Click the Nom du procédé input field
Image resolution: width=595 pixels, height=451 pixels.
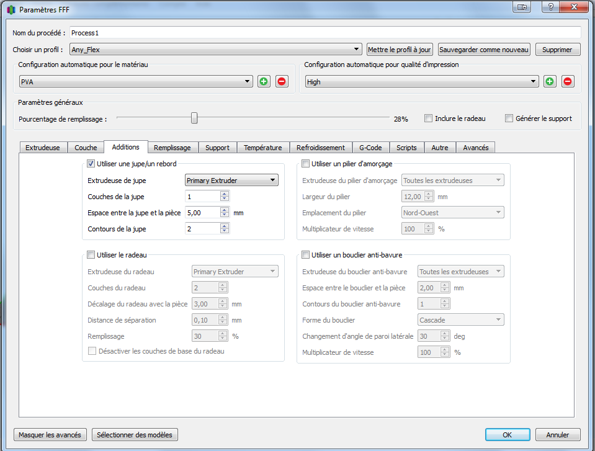click(x=325, y=33)
